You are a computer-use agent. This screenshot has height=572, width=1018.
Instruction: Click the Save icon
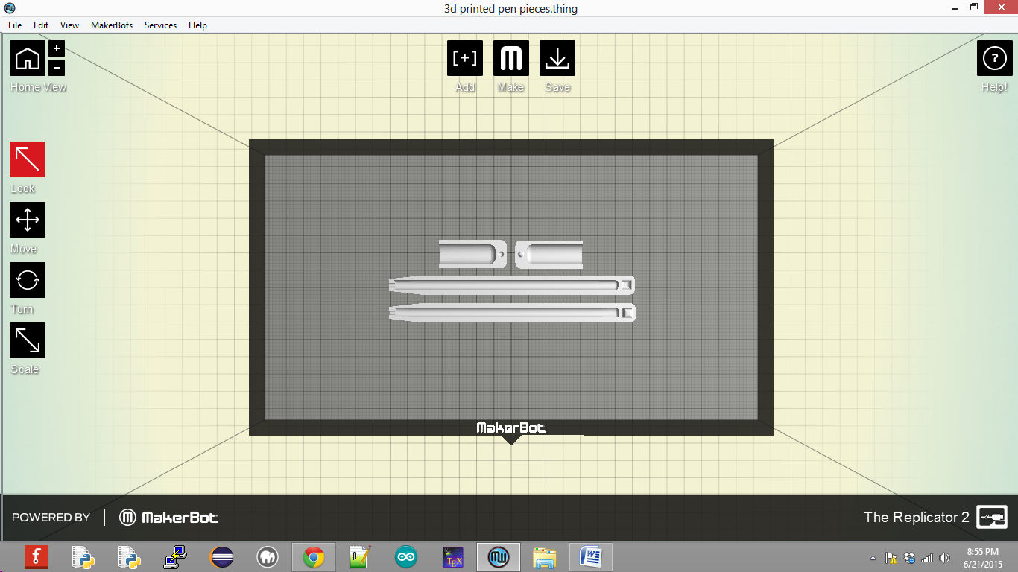(557, 58)
